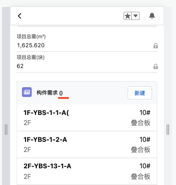Select 叠合板 label in third row
This screenshot has height=185, width=176.
141,176
